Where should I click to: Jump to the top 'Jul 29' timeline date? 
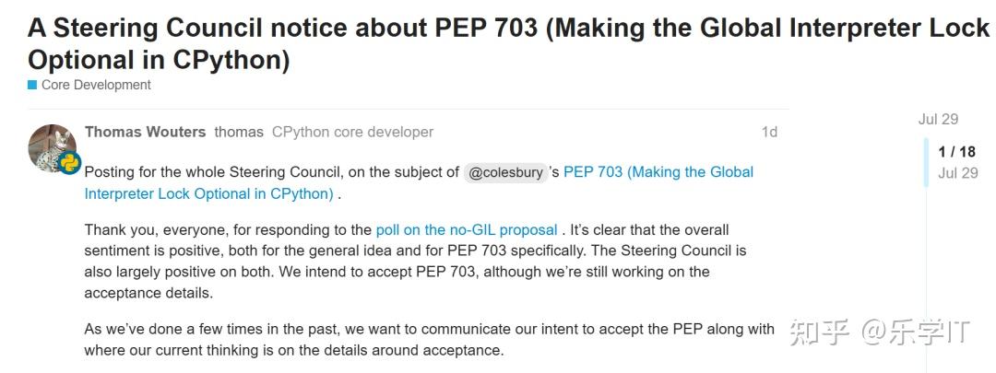(x=938, y=119)
